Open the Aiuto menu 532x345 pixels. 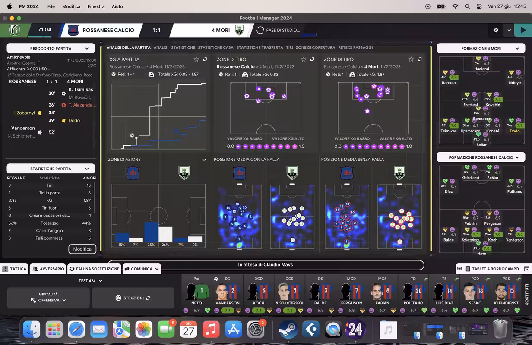click(117, 6)
